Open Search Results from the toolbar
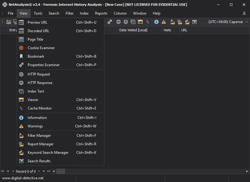 click(x=194, y=22)
